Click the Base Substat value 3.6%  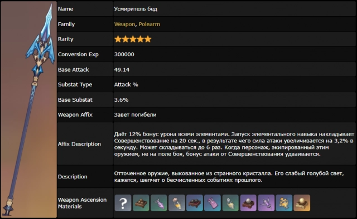point(121,99)
